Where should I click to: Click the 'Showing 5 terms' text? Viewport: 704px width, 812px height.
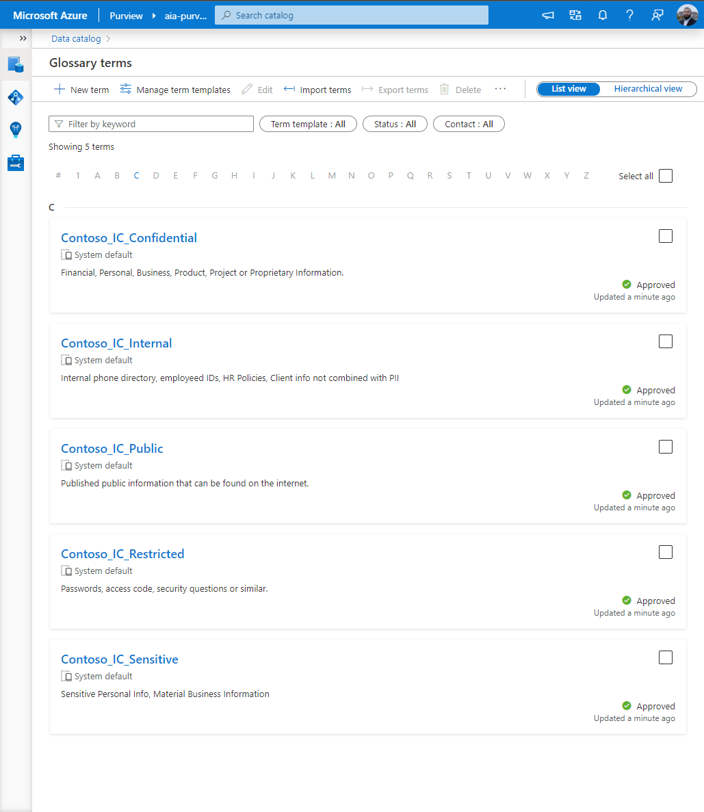(81, 147)
